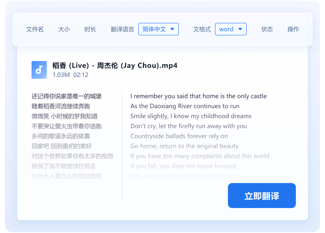Screen dimensions: 325x233
Task: Click the 大小 column header
Action: coord(64,29)
